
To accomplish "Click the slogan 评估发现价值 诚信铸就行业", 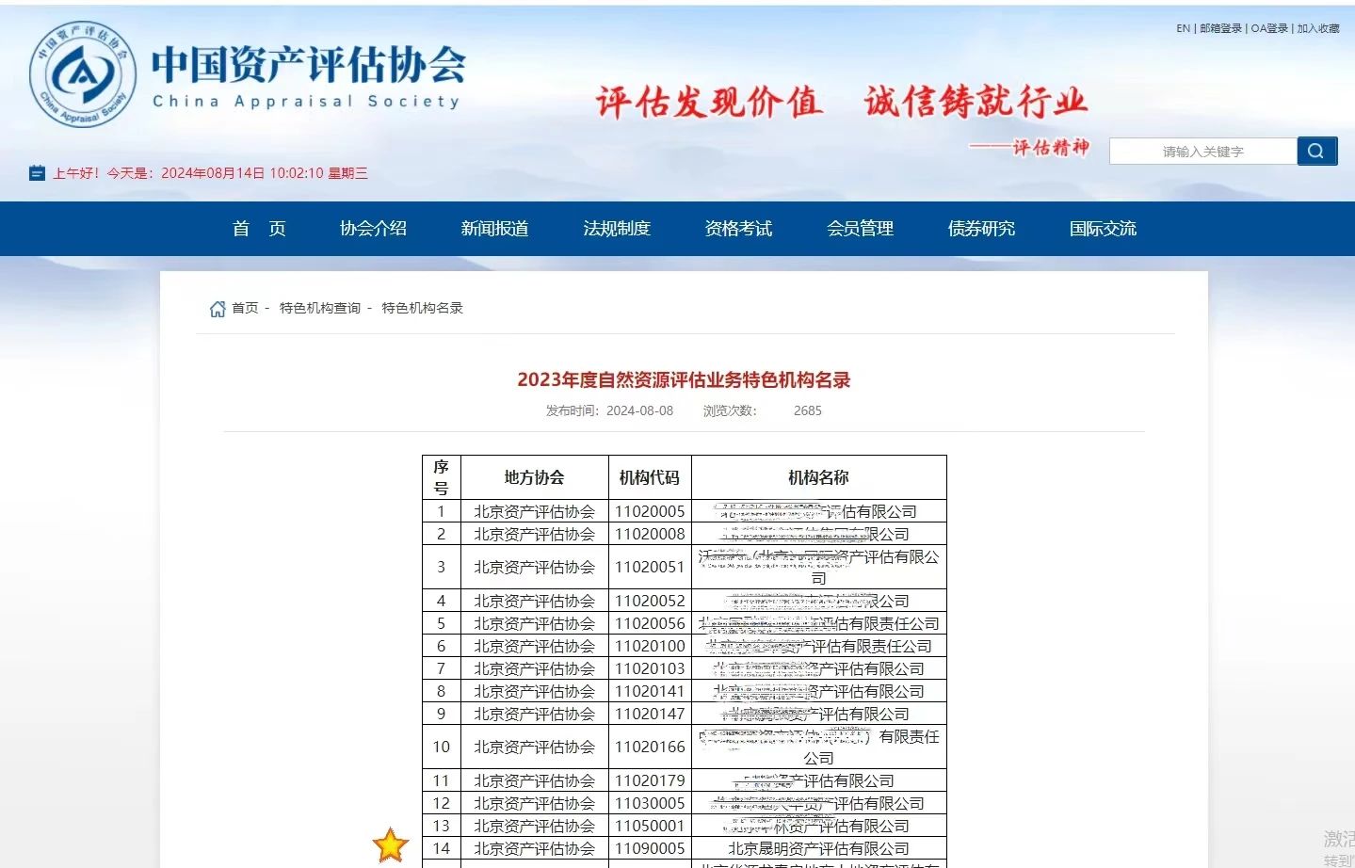I will pos(842,102).
